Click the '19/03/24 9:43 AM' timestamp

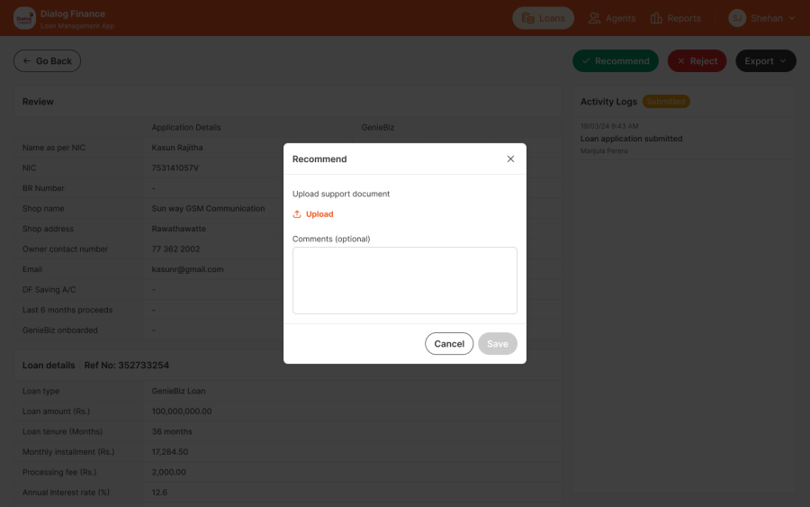coord(609,126)
